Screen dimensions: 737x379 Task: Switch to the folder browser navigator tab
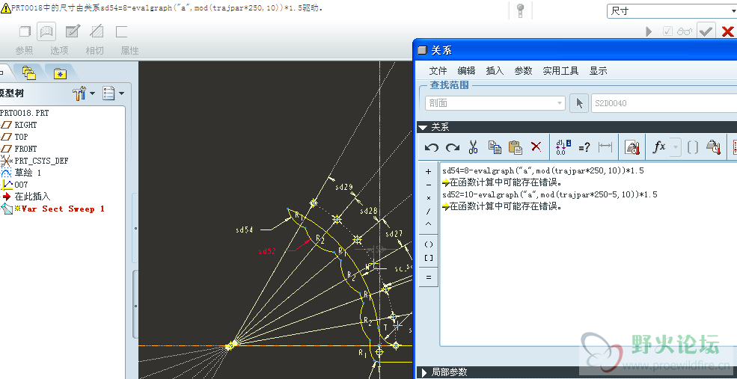tap(29, 73)
